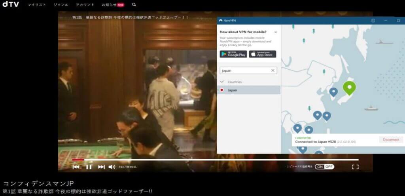The height and width of the screenshot is (196, 405).
Task: Select Japan in the country list
Action: pos(249,90)
